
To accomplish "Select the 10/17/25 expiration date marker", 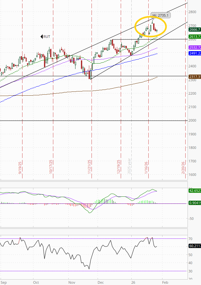I will (x=51, y=167).
